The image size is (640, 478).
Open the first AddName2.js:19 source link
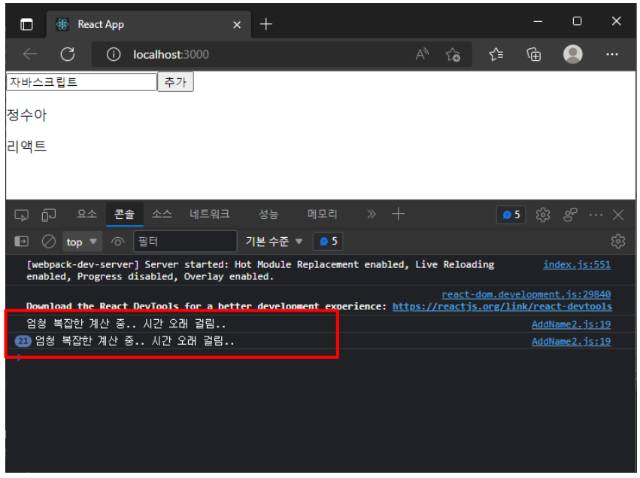pyautogui.click(x=571, y=324)
